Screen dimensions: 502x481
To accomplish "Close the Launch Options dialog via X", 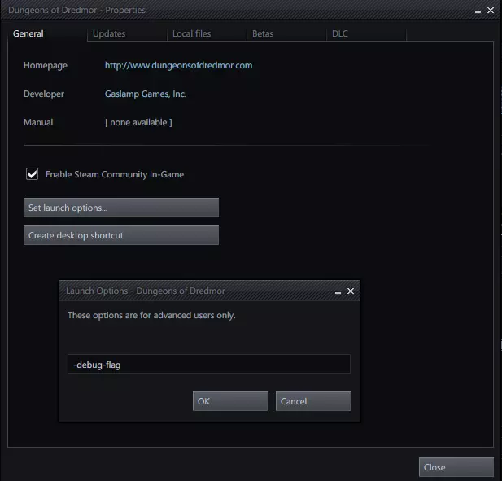I will [351, 291].
